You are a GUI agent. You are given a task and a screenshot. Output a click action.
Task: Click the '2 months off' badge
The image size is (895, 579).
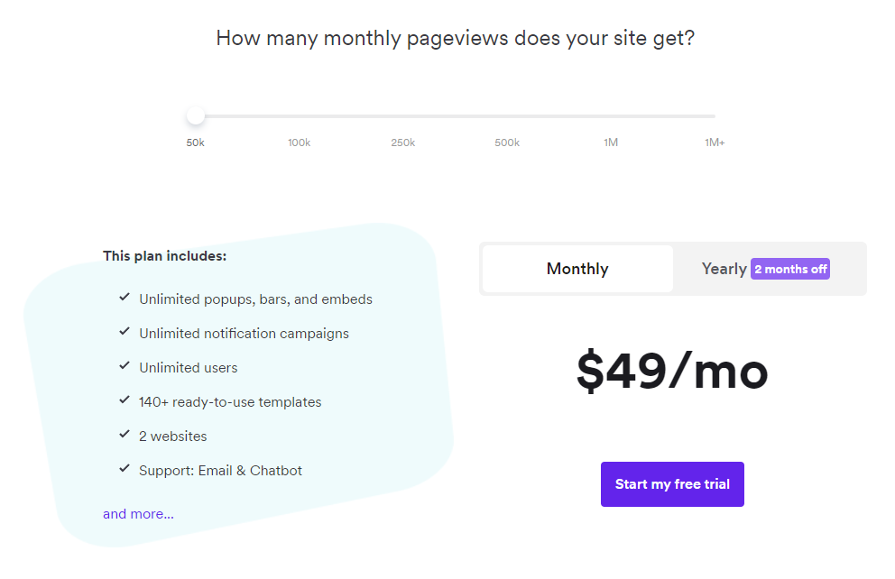click(x=790, y=269)
